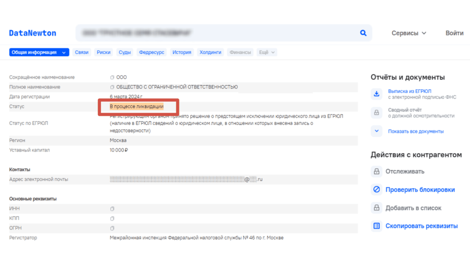Copy the short name ООО via copy icon
This screenshot has height=265, width=470.
coord(112,78)
